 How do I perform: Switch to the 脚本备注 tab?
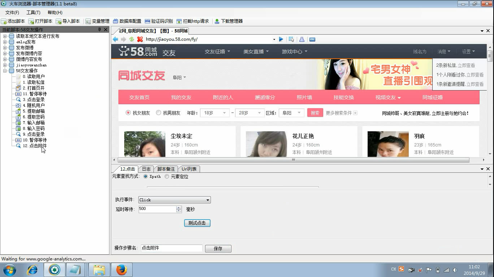coord(166,169)
